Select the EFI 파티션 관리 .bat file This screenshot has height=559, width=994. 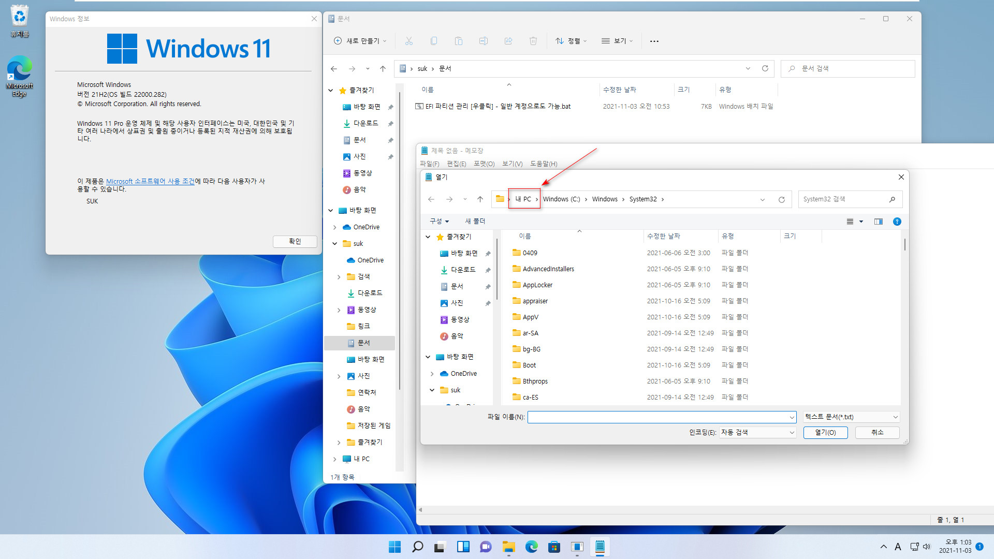click(493, 107)
